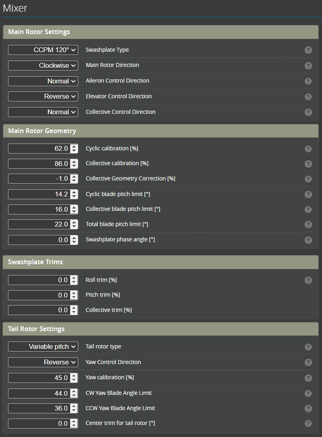This screenshot has width=322, height=437.
Task: Increment the Pitch trim value
Action: [x=74, y=293]
